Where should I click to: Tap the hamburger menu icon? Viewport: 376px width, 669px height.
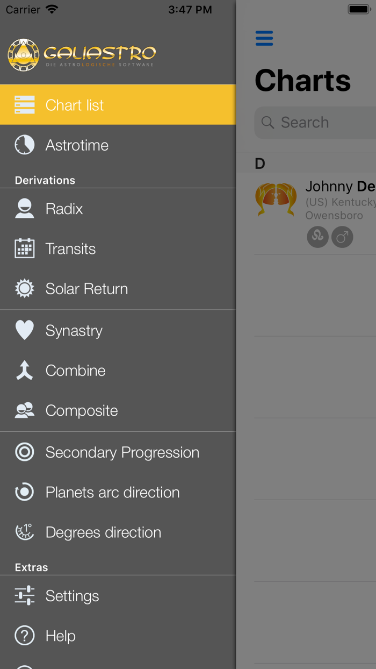point(264,39)
